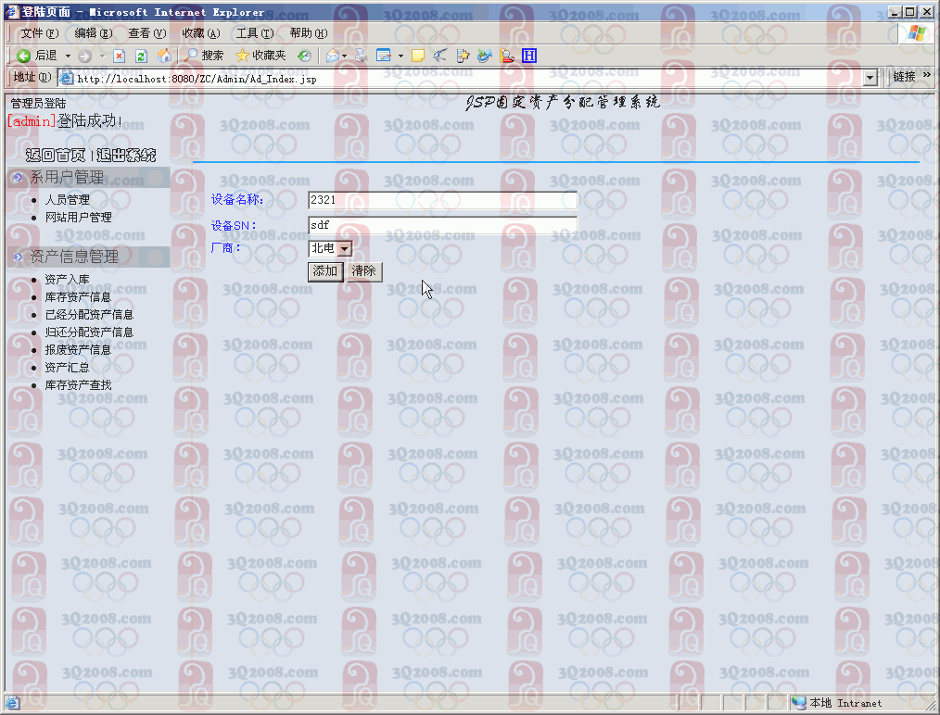Click the History icon in toolbar

pyautogui.click(x=305, y=56)
